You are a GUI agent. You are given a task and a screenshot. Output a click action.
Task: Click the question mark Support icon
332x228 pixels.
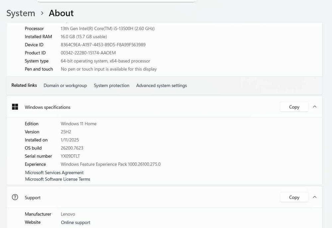click(15, 197)
